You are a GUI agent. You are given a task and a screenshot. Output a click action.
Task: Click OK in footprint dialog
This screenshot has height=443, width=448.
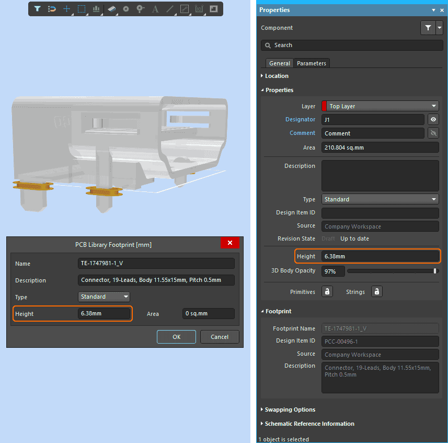[176, 337]
